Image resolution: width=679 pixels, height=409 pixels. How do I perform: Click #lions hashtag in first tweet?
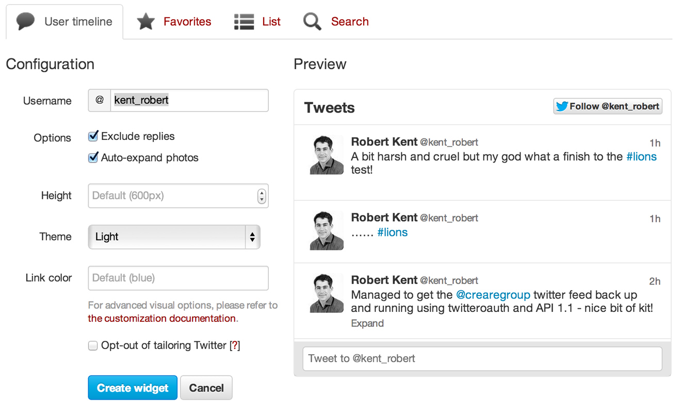[x=641, y=156]
